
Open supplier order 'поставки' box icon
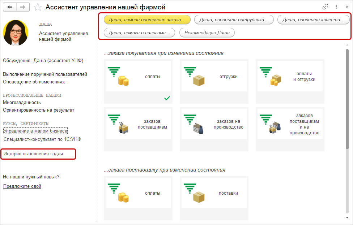(195, 193)
